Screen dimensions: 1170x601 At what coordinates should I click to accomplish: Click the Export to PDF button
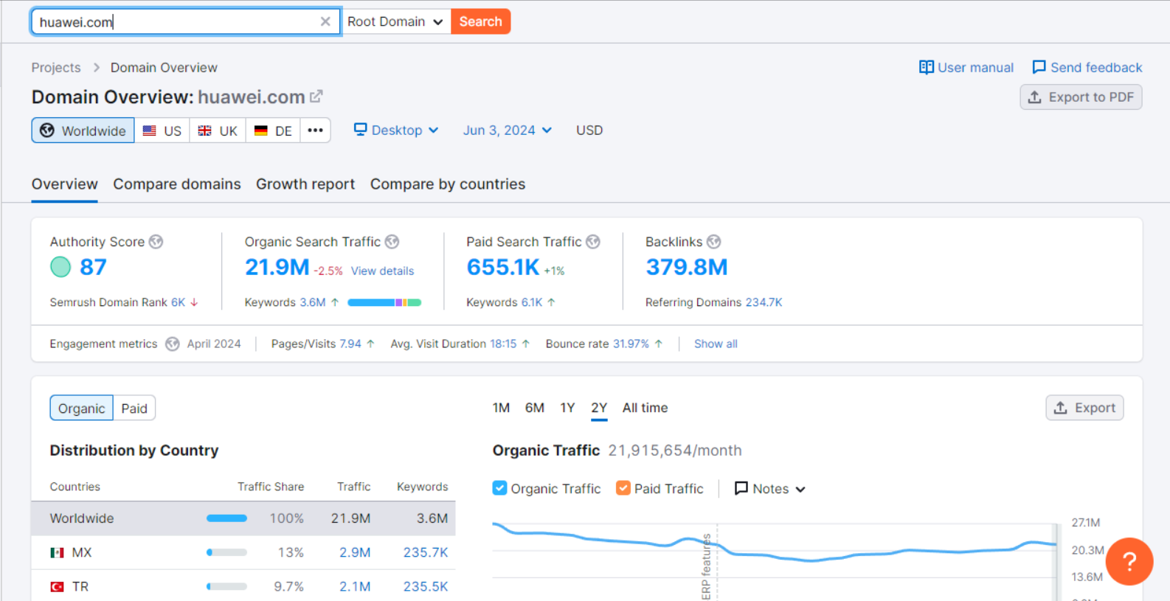coord(1081,97)
